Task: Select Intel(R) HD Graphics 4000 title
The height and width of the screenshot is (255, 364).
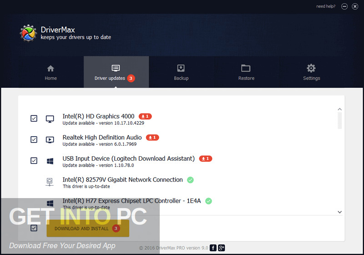Action: 98,116
